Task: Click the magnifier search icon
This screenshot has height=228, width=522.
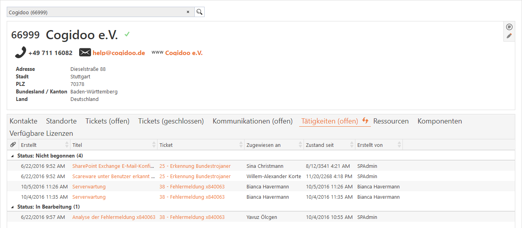Action: click(x=199, y=12)
